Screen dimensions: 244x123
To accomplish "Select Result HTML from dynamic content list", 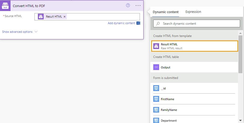I will click(x=195, y=46).
